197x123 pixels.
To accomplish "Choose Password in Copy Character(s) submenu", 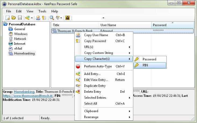I will pos(150,59).
